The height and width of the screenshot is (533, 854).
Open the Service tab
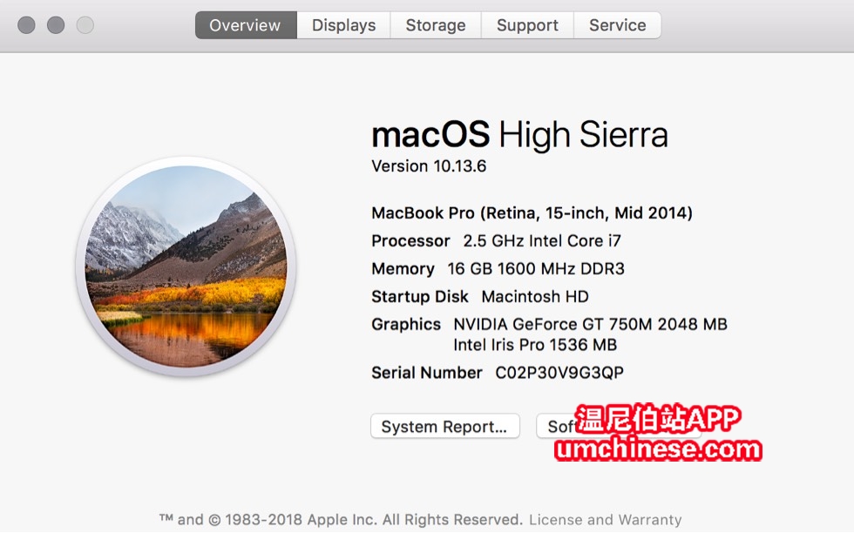click(x=618, y=25)
